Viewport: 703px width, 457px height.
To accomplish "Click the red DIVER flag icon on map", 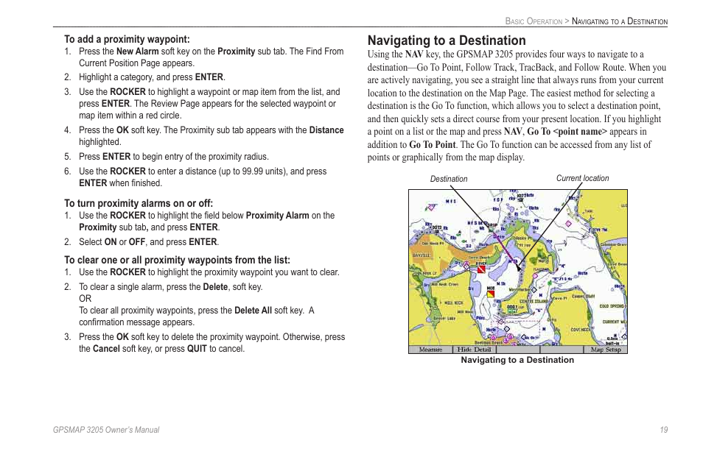I will [481, 269].
